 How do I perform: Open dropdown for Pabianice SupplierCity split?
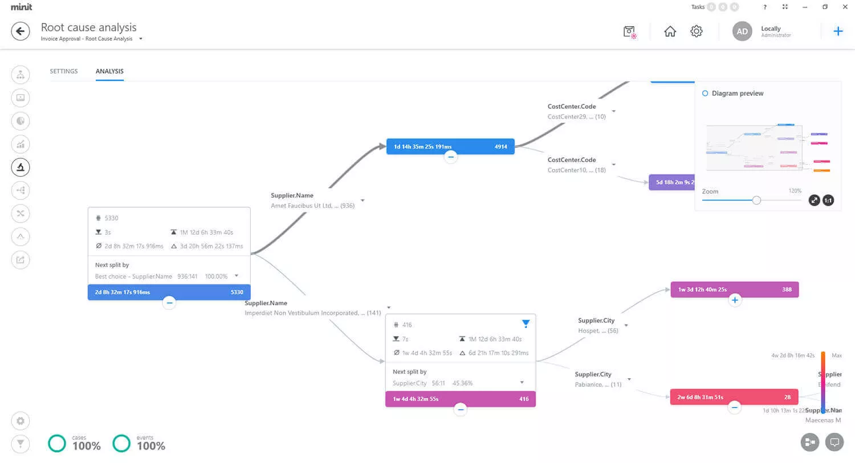tap(629, 379)
